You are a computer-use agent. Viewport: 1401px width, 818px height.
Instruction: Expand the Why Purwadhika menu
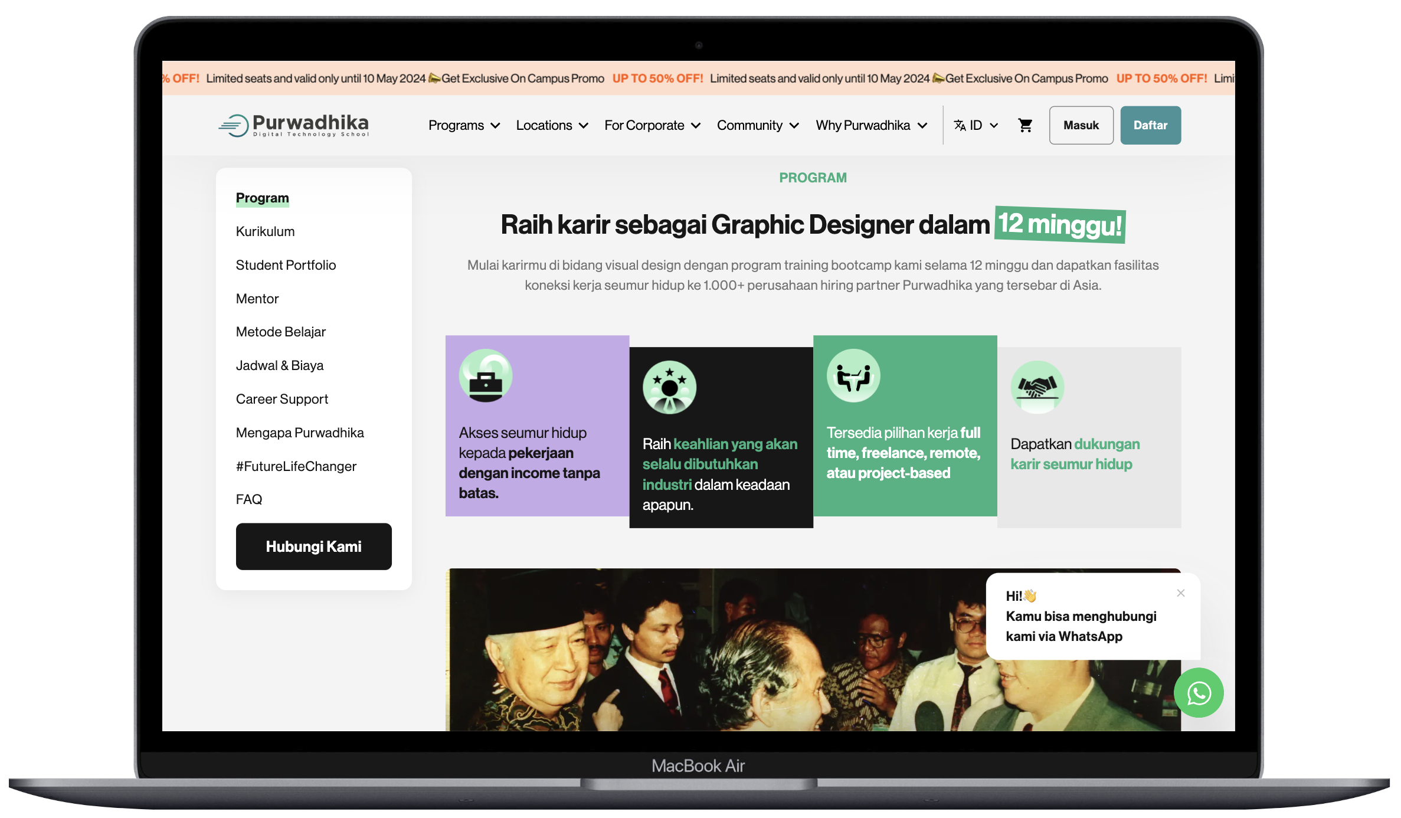click(x=871, y=125)
